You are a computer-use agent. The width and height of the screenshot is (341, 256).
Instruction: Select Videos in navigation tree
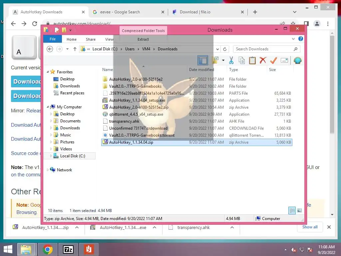click(66, 149)
